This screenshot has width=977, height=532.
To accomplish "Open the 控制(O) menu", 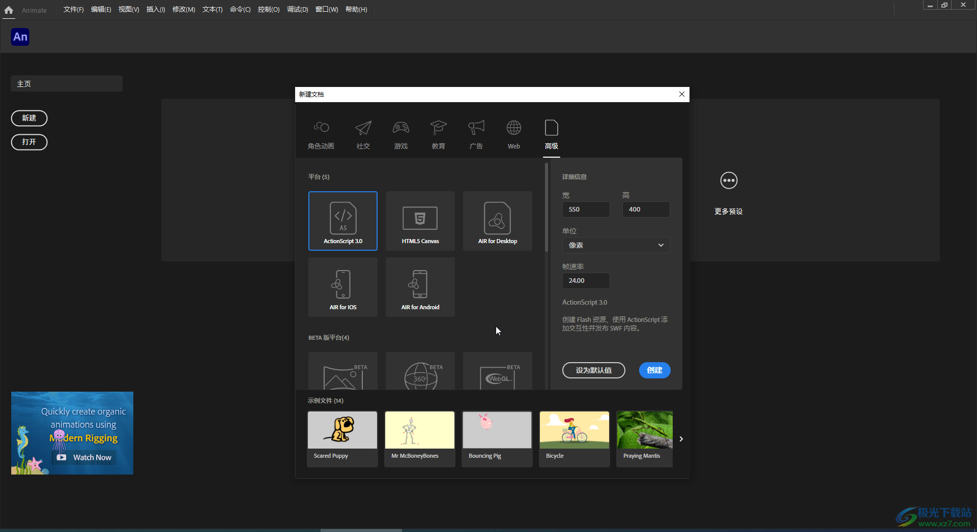I will pos(269,10).
